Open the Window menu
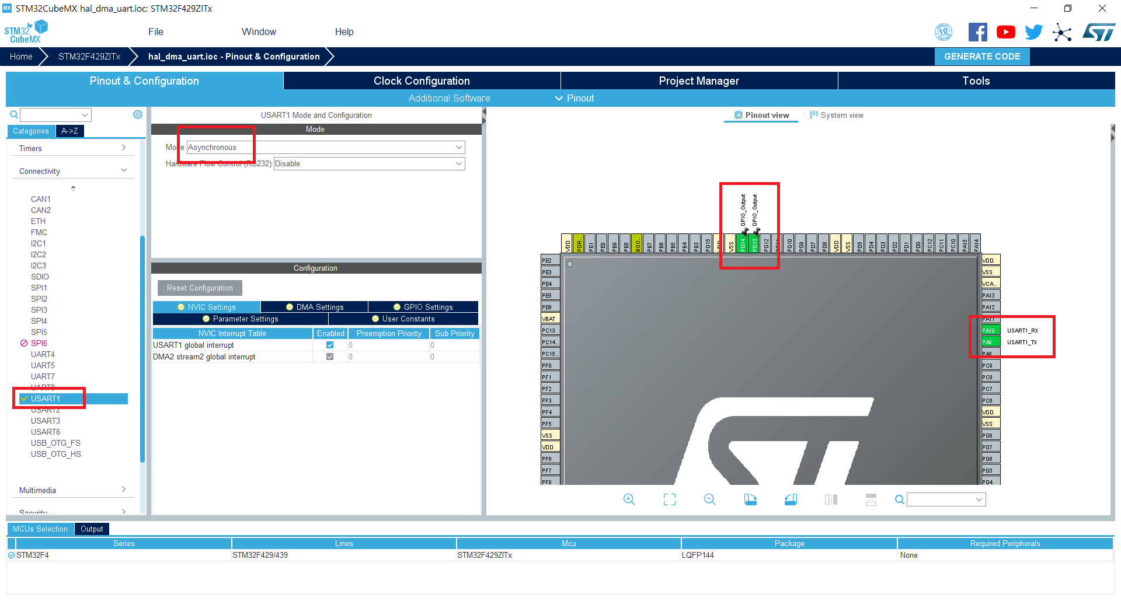This screenshot has width=1121, height=601. click(x=259, y=32)
